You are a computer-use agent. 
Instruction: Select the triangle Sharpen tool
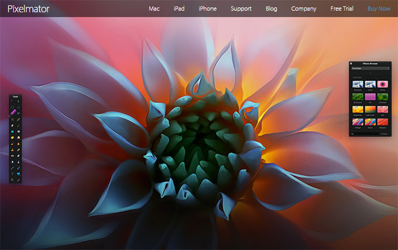(x=18, y=162)
